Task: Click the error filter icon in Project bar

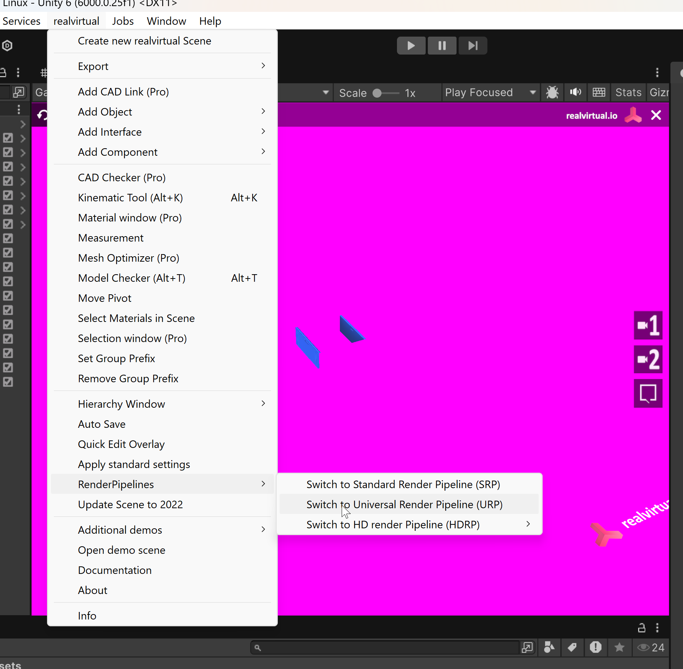Action: click(x=595, y=647)
